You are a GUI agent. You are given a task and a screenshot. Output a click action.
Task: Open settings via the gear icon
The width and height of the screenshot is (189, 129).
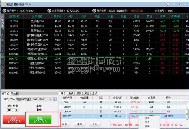pos(168,4)
